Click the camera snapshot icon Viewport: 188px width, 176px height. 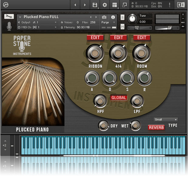click(104, 17)
